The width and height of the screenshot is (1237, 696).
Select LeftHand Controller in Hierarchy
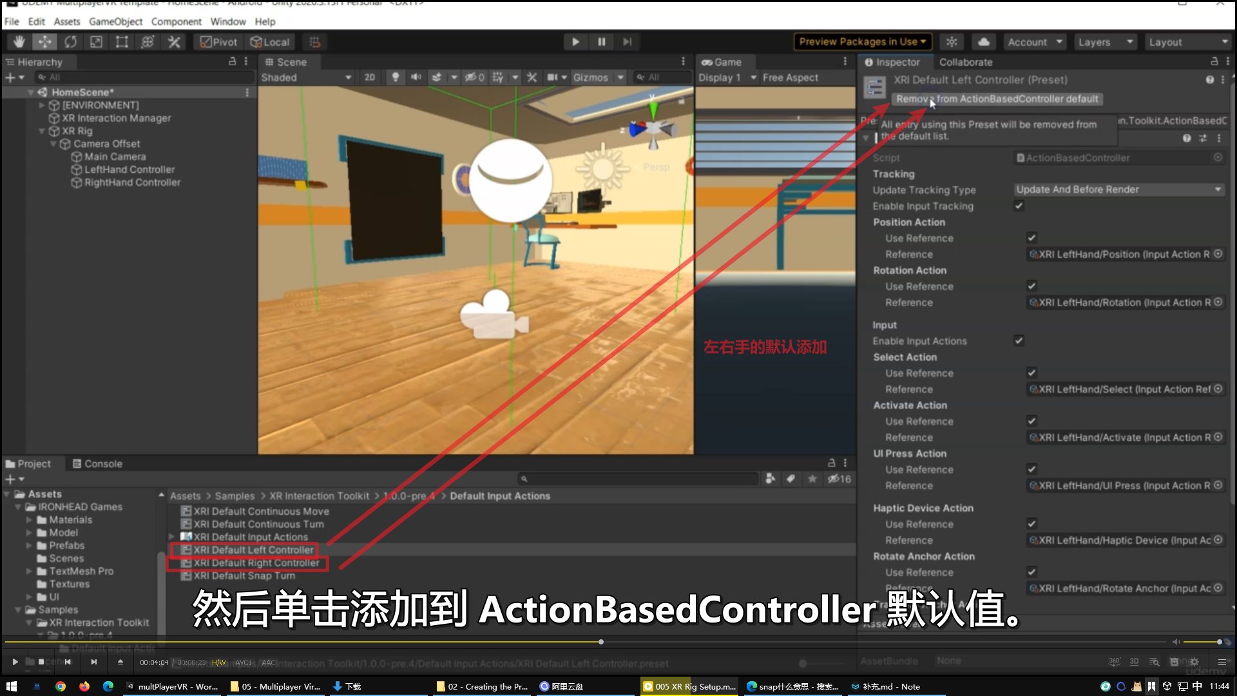tap(129, 169)
